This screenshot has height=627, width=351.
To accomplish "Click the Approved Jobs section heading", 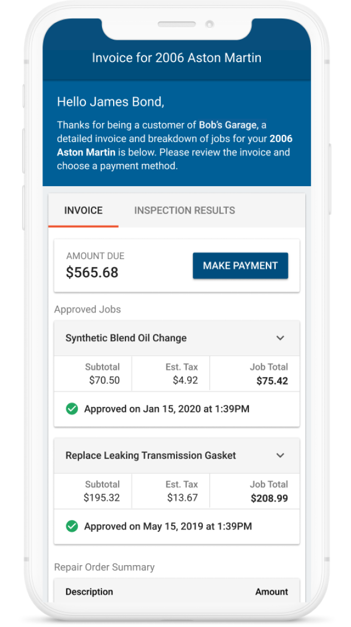I will tap(87, 309).
